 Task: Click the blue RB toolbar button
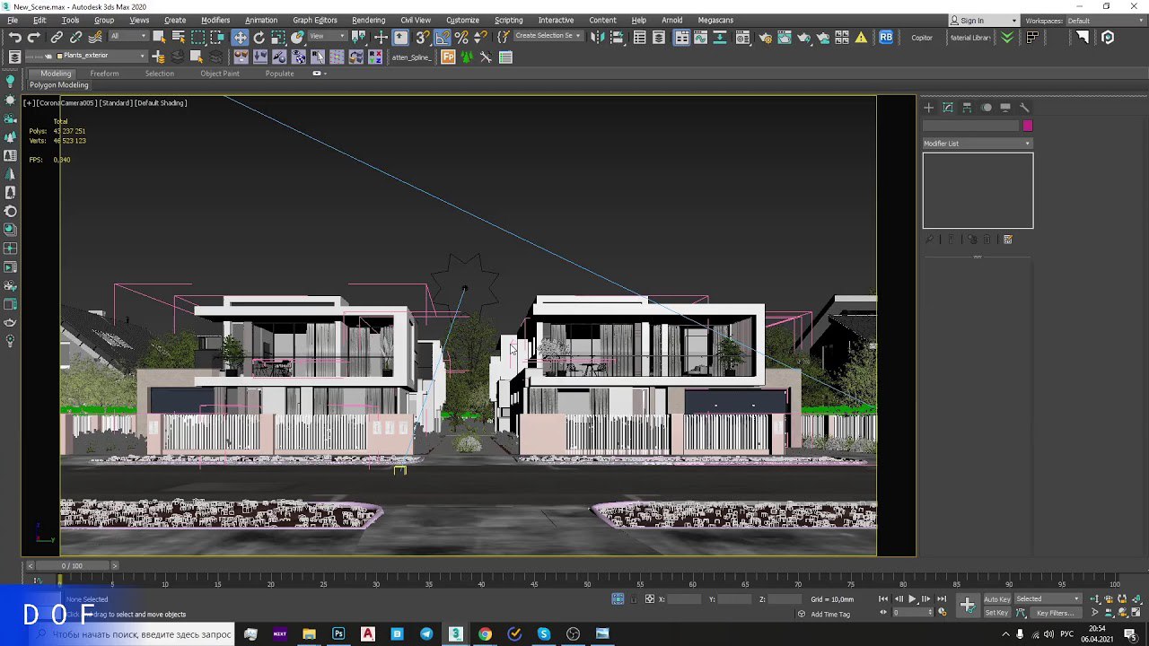click(x=886, y=37)
